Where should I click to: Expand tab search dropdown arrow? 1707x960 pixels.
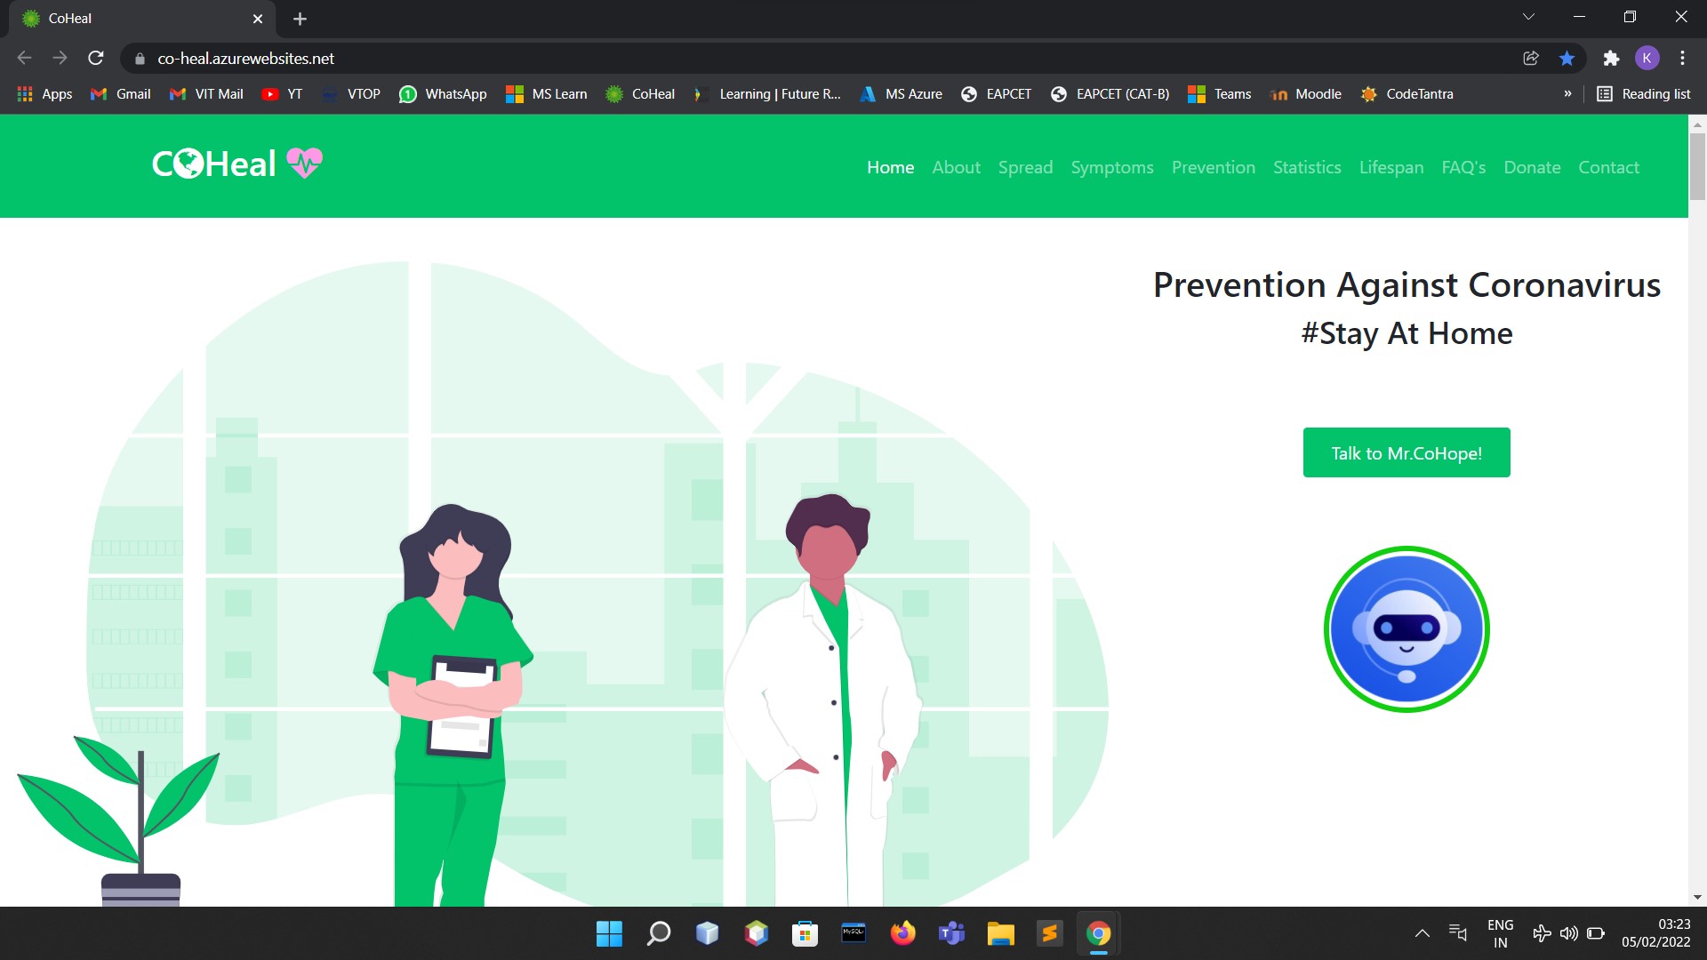tap(1528, 17)
